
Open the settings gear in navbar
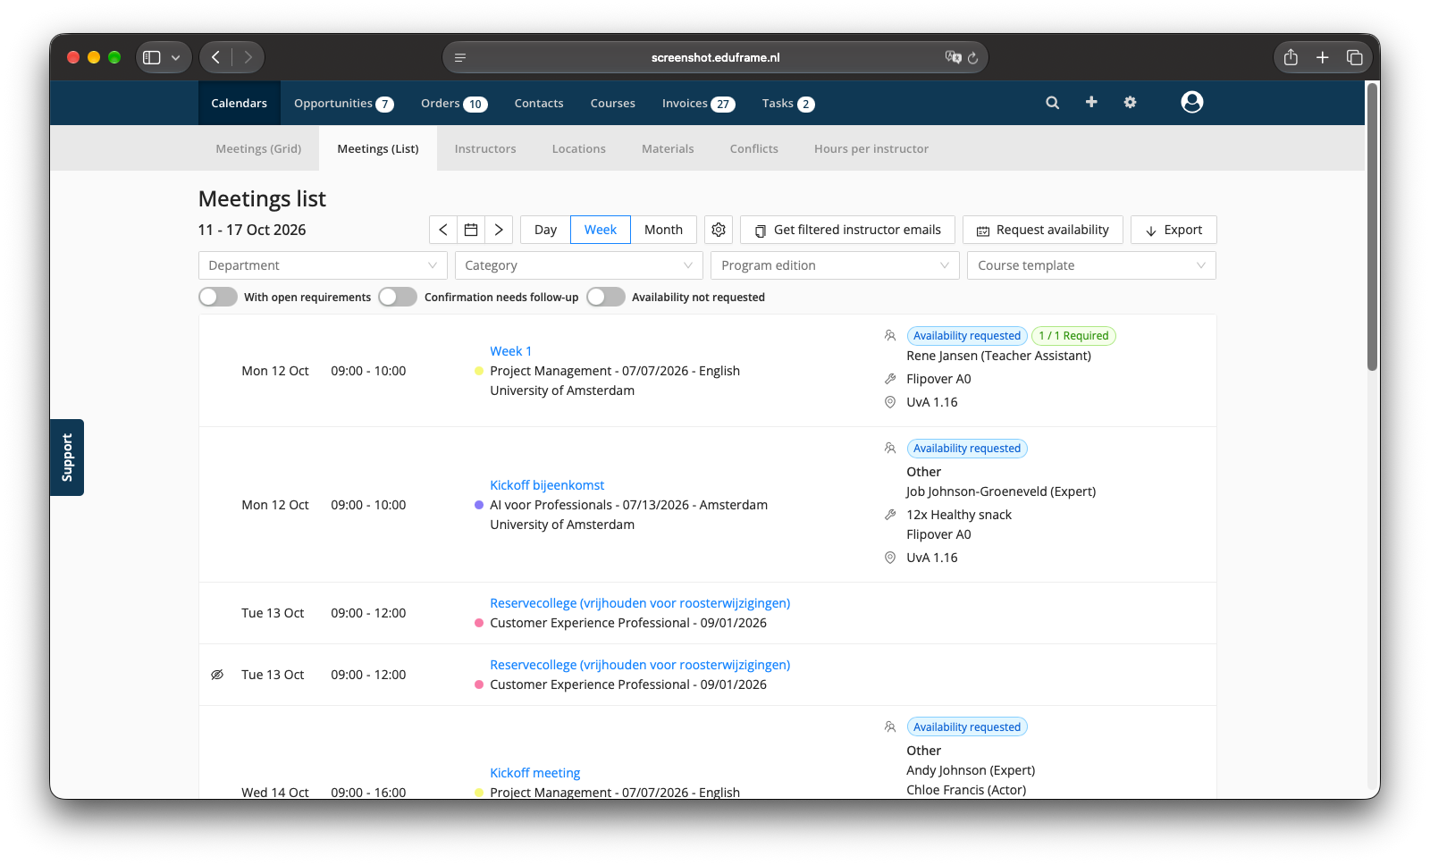[x=1130, y=103]
